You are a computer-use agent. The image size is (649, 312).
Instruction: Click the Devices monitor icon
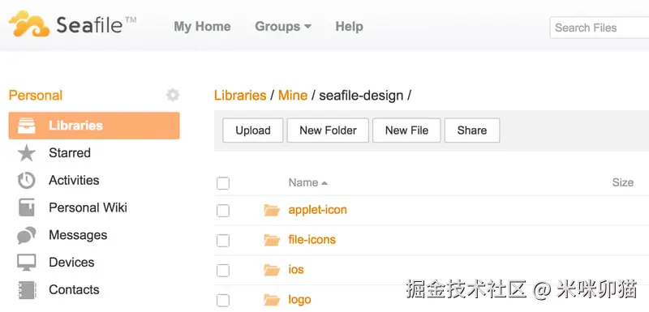point(27,263)
